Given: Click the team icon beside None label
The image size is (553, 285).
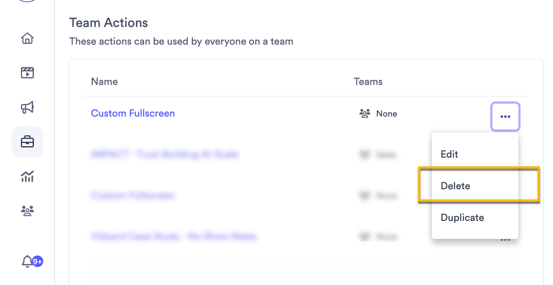Looking at the screenshot, I should pos(365,113).
